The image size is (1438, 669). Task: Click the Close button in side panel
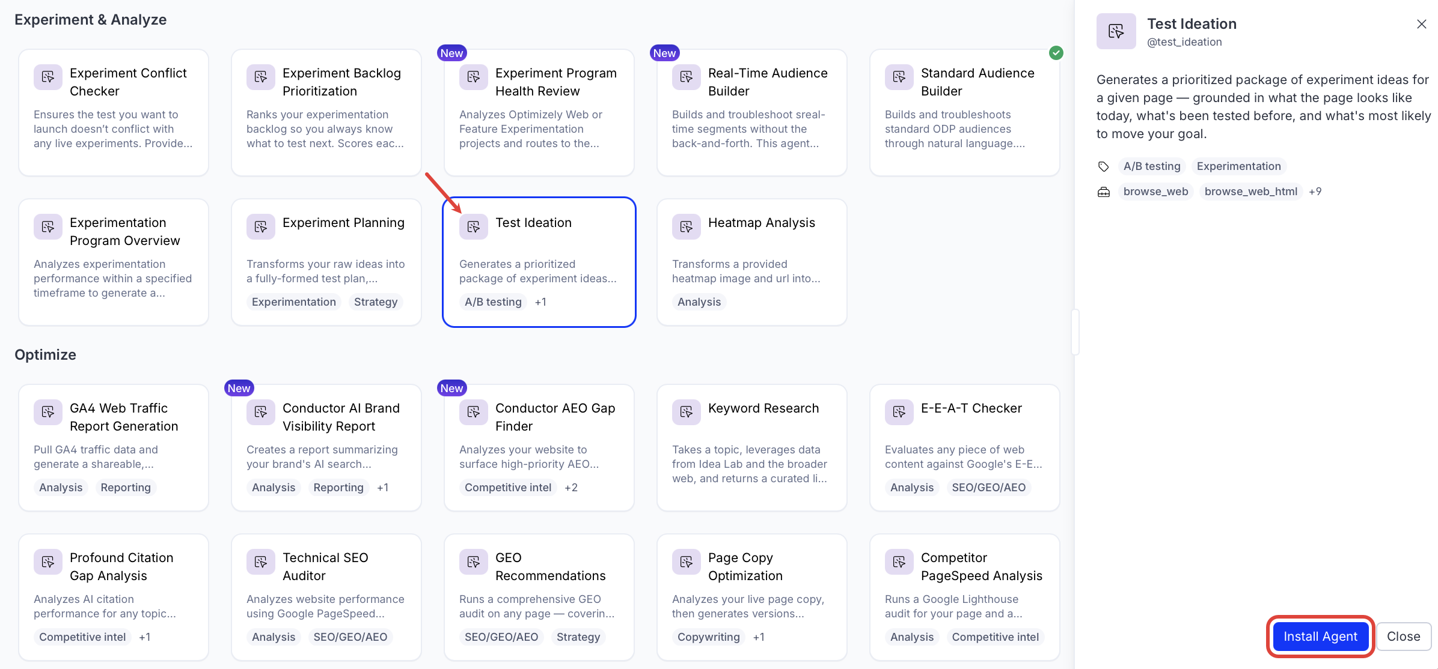click(1404, 637)
